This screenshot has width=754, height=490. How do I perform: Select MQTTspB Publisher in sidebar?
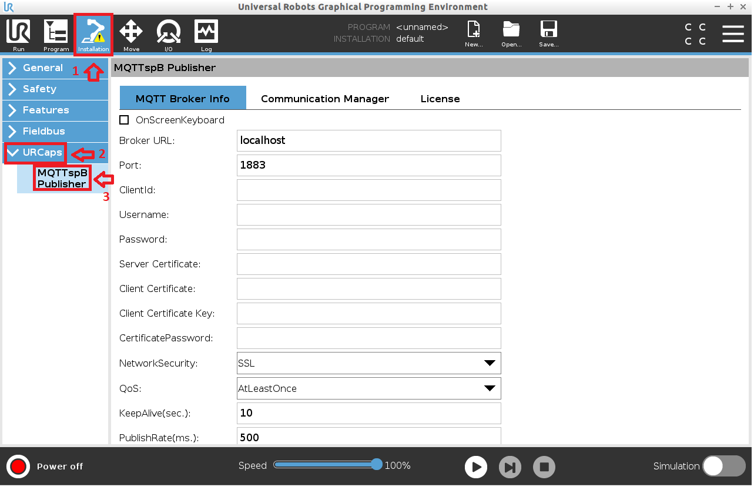62,179
